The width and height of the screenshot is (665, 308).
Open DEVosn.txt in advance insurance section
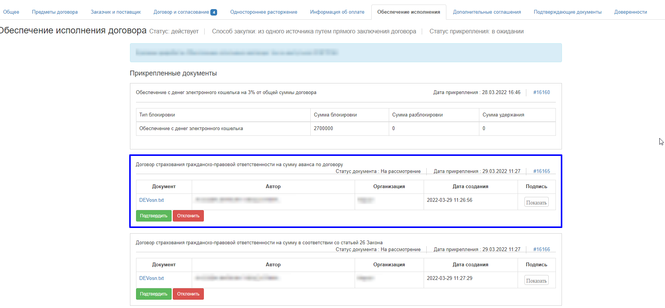[152, 200]
